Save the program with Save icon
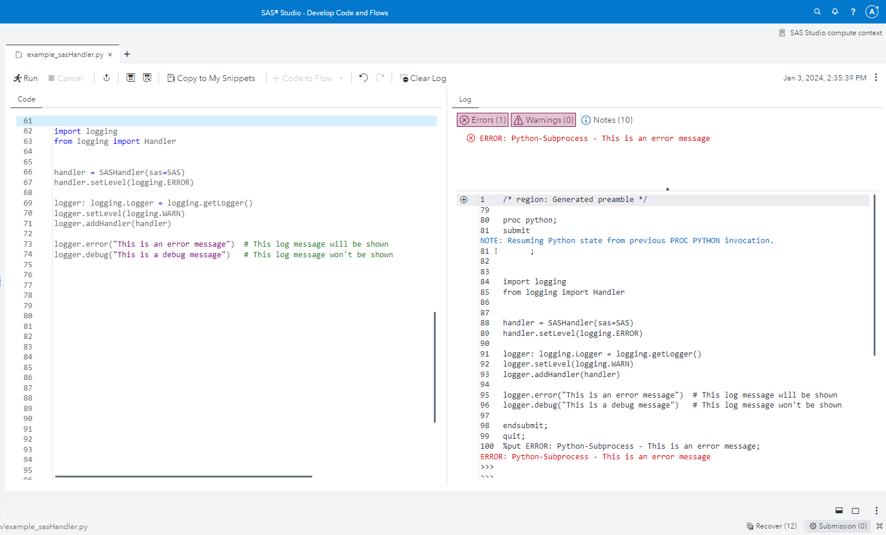The height and width of the screenshot is (535, 886). pos(130,78)
